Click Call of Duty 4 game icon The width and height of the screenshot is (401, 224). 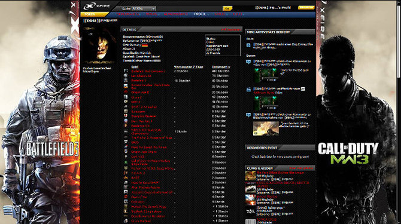point(126,162)
